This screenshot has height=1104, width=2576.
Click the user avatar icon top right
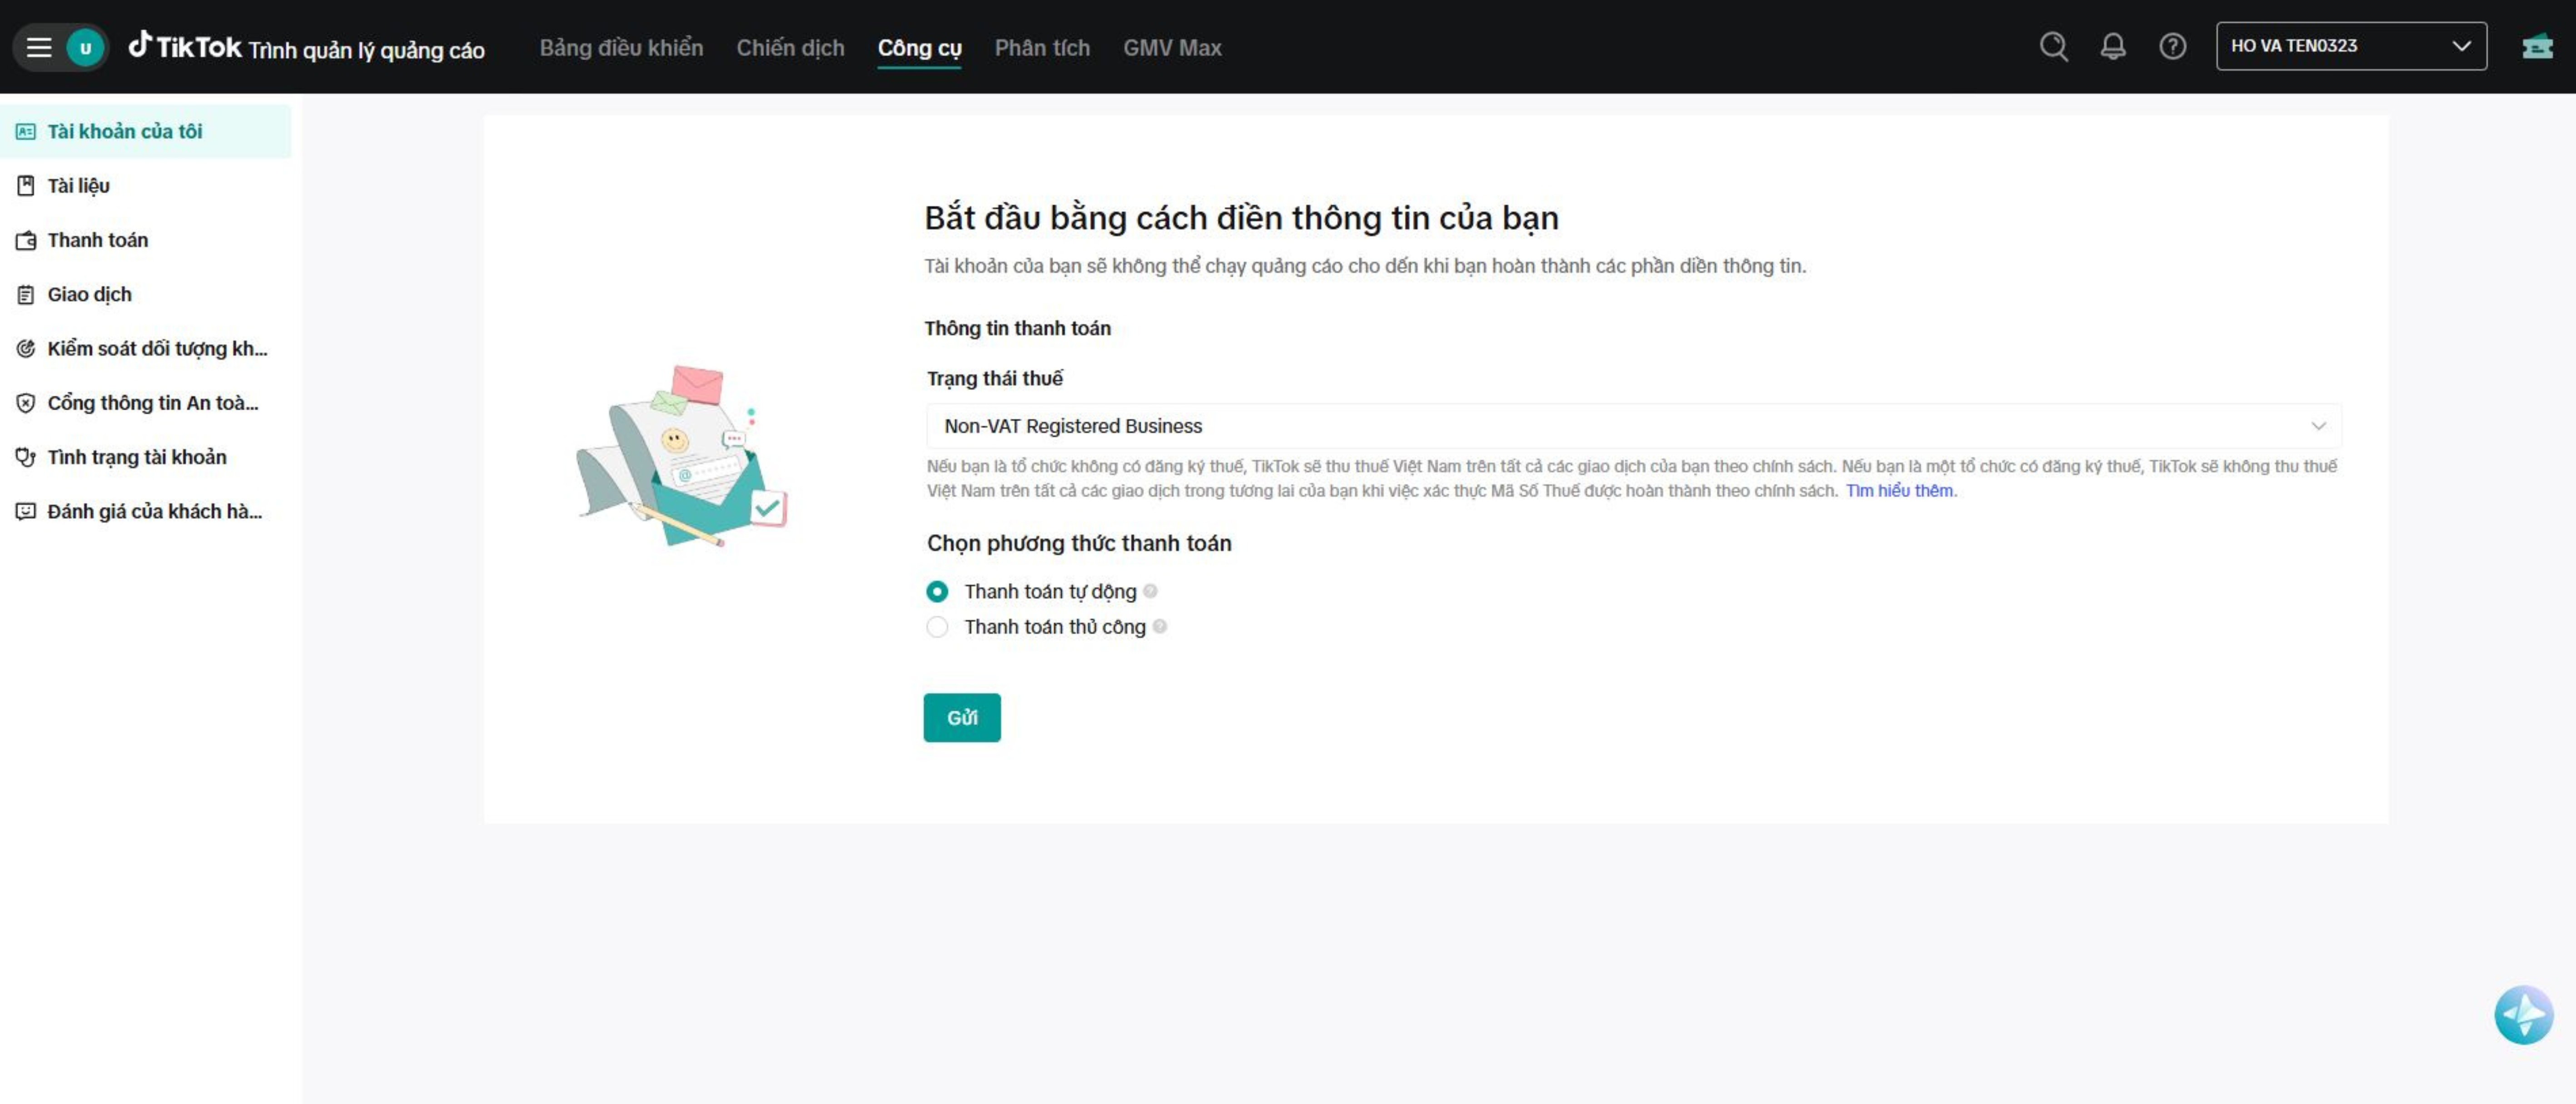pyautogui.click(x=2537, y=46)
